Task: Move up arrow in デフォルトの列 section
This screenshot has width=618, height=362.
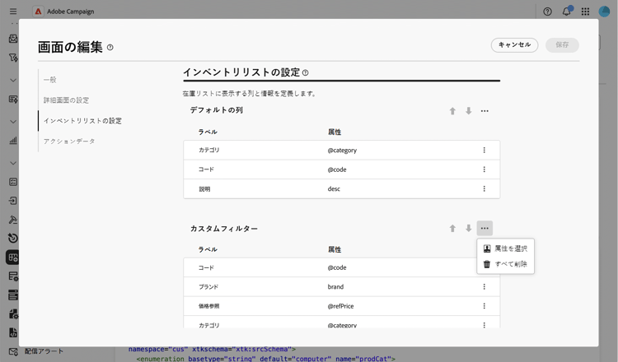Action: tap(452, 111)
